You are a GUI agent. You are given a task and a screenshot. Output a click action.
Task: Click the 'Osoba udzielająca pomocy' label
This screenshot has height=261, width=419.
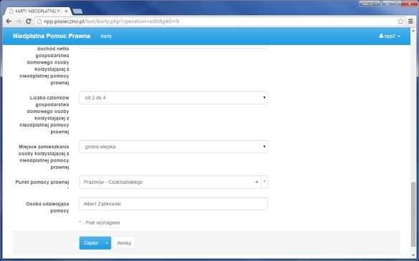[x=47, y=207]
